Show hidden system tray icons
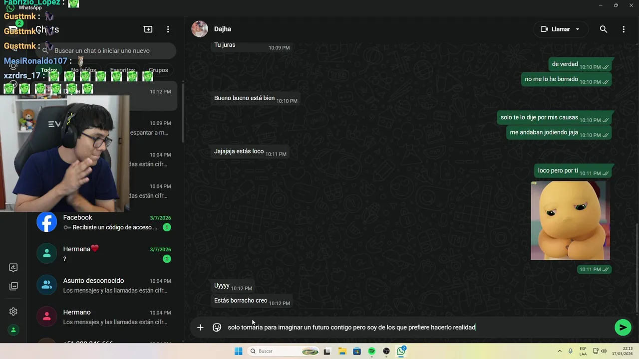Viewport: 639px width, 359px height. [560, 351]
